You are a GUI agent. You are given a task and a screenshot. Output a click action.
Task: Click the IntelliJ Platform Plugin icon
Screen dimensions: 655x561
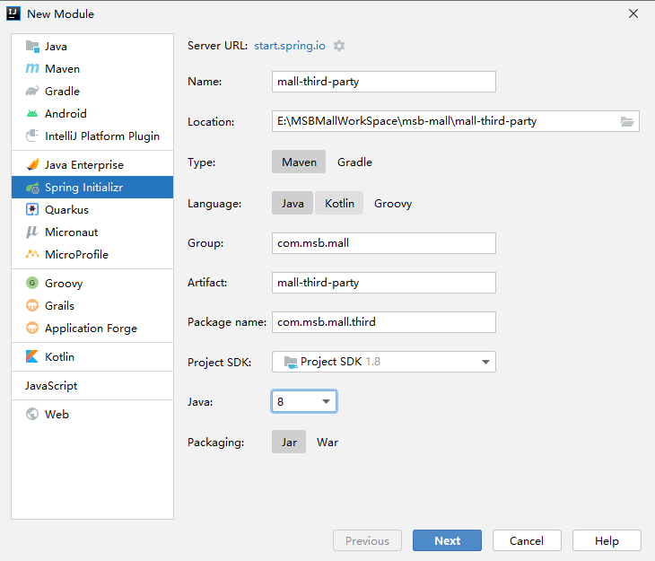(x=32, y=136)
